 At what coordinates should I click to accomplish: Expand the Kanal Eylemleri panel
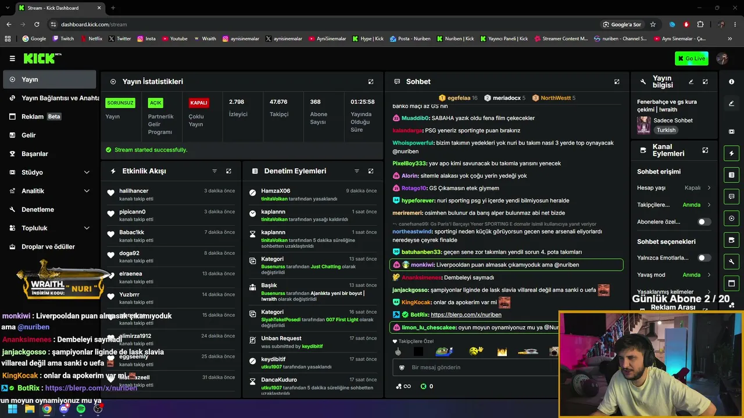[705, 150]
